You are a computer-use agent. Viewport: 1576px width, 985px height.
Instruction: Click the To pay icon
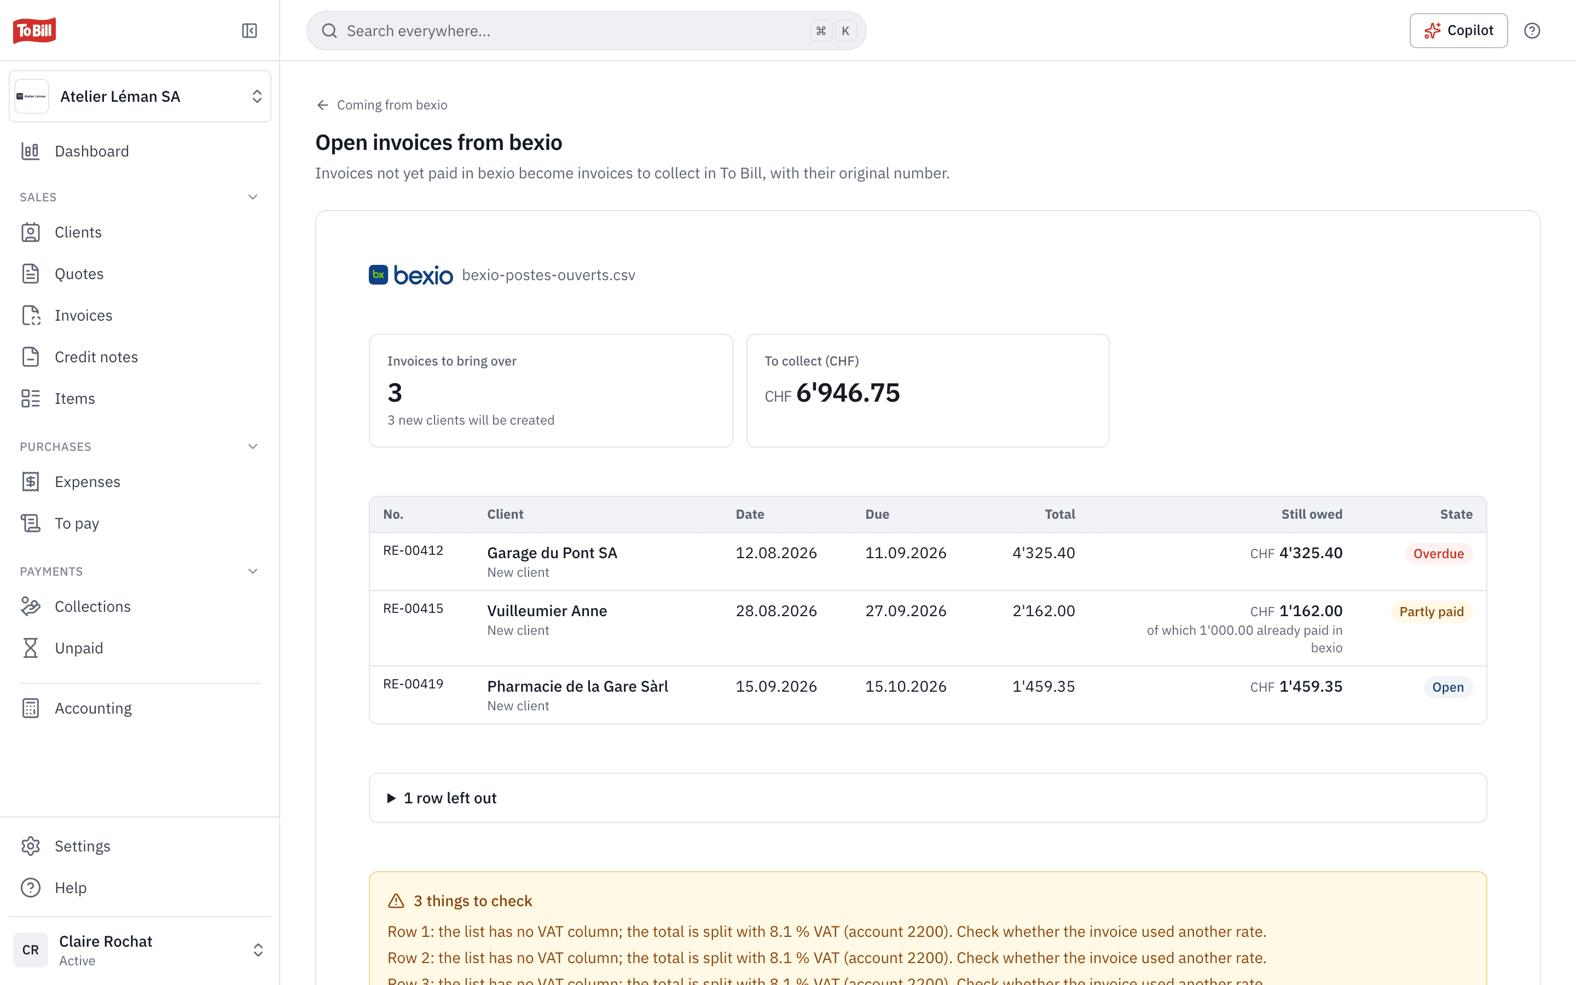tap(31, 523)
